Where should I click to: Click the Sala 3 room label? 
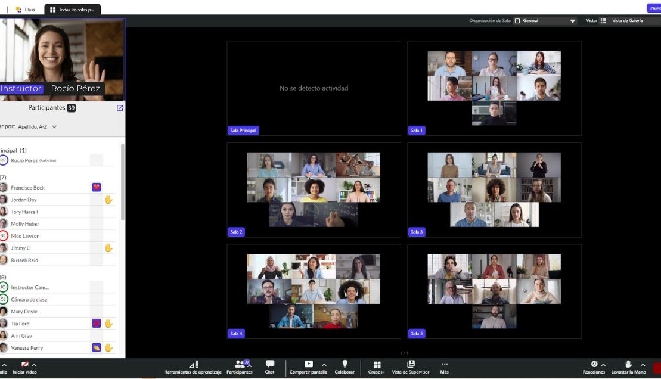(x=417, y=232)
